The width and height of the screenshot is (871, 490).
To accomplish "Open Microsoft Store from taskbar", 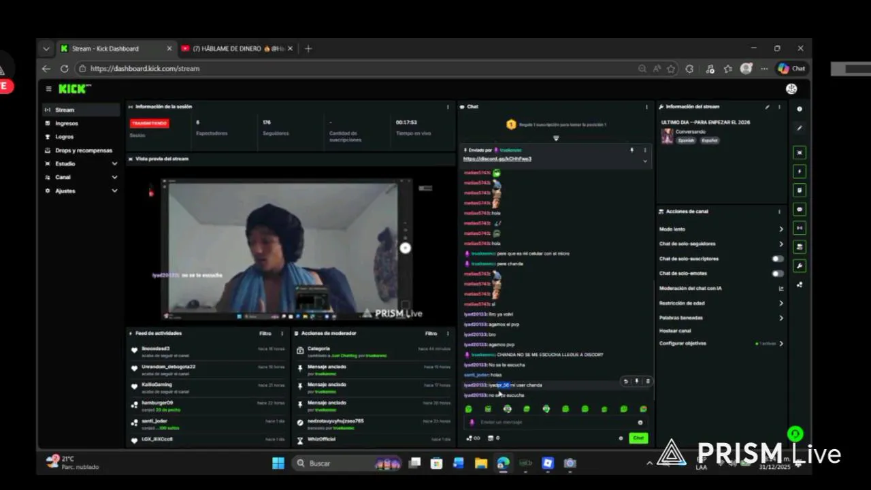I will pos(437,463).
